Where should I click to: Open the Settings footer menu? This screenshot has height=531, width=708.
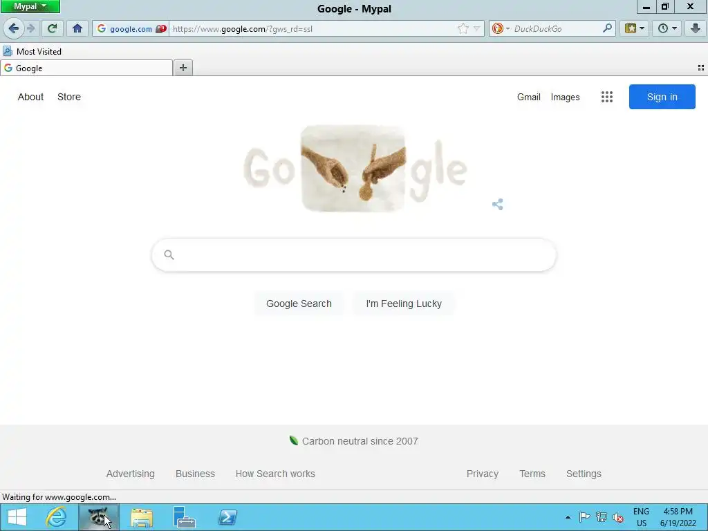point(584,474)
